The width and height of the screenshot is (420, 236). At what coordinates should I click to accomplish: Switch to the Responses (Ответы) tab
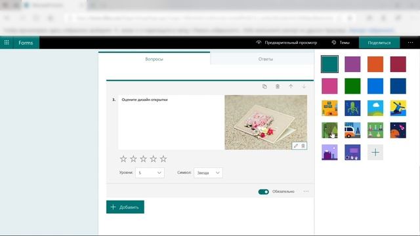[265, 59]
